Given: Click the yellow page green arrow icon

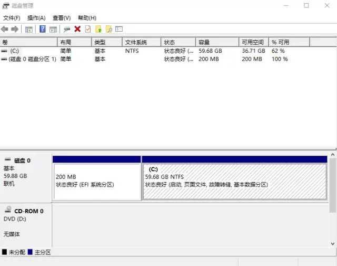Looking at the screenshot, I should [98, 29].
